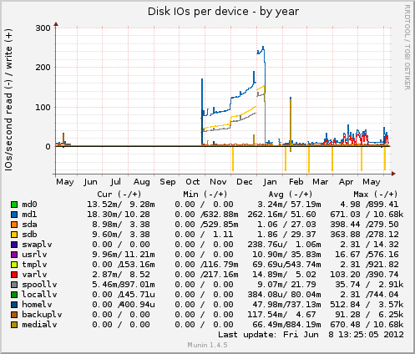
Task: Click the 300 y-axis tick label
Action: coord(43,28)
